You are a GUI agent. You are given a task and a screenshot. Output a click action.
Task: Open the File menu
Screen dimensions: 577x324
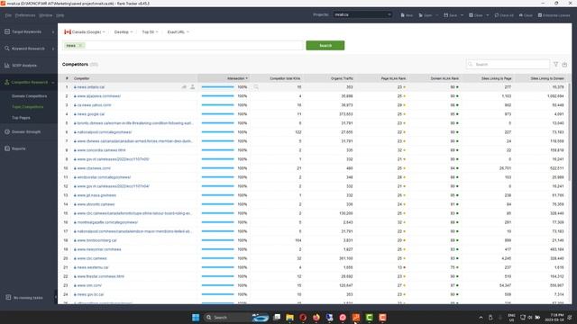[x=8, y=15]
